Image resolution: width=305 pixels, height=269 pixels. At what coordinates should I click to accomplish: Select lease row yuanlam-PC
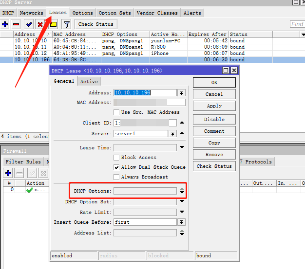(152, 41)
